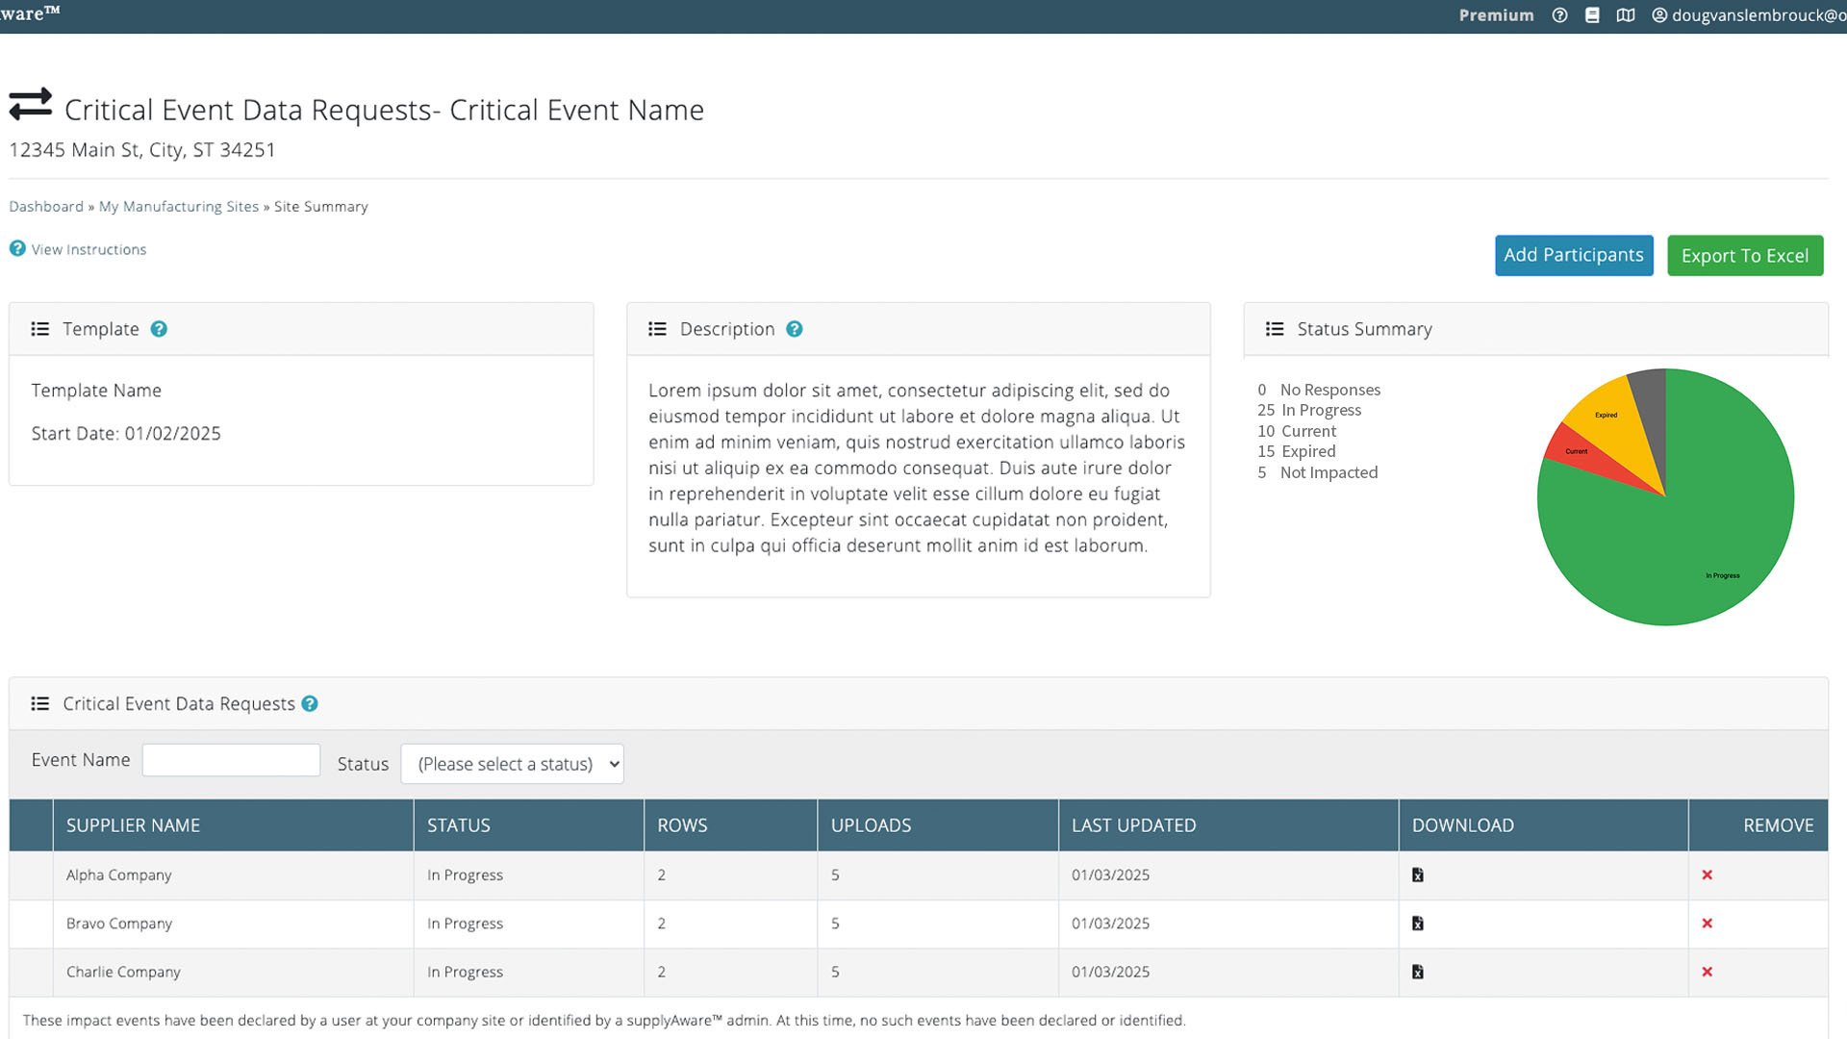
Task: Open the document icon in top bar
Action: tap(1592, 15)
